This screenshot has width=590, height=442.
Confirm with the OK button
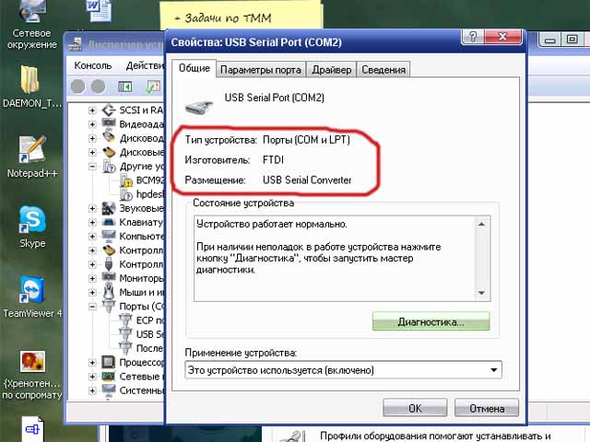[x=415, y=408]
